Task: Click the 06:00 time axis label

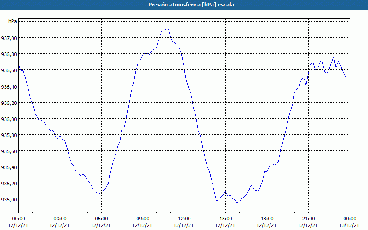Action: 101,219
